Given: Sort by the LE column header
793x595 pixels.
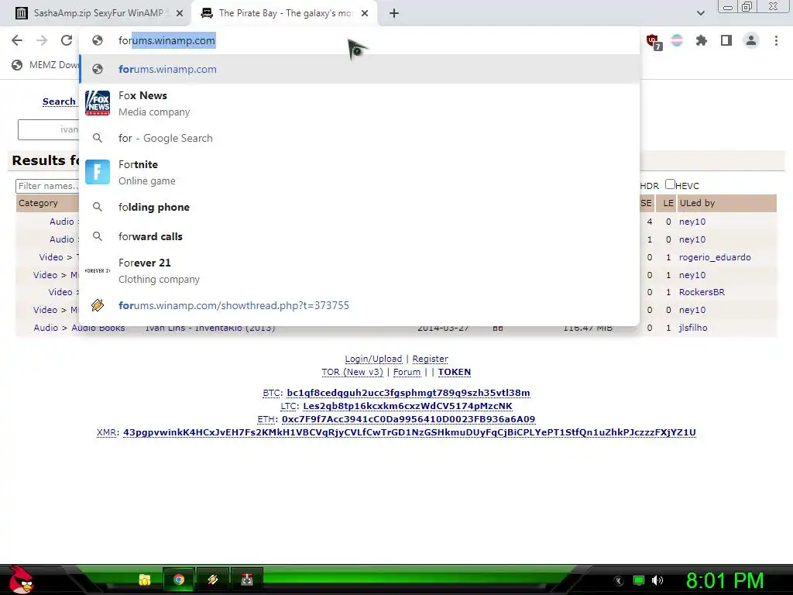Looking at the screenshot, I should tap(668, 203).
